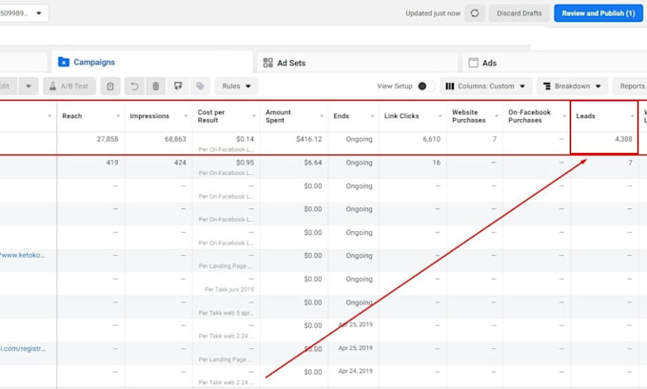Screen dimensions: 647x389
Task: Select the 27,858 reach cell
Action: (108, 139)
